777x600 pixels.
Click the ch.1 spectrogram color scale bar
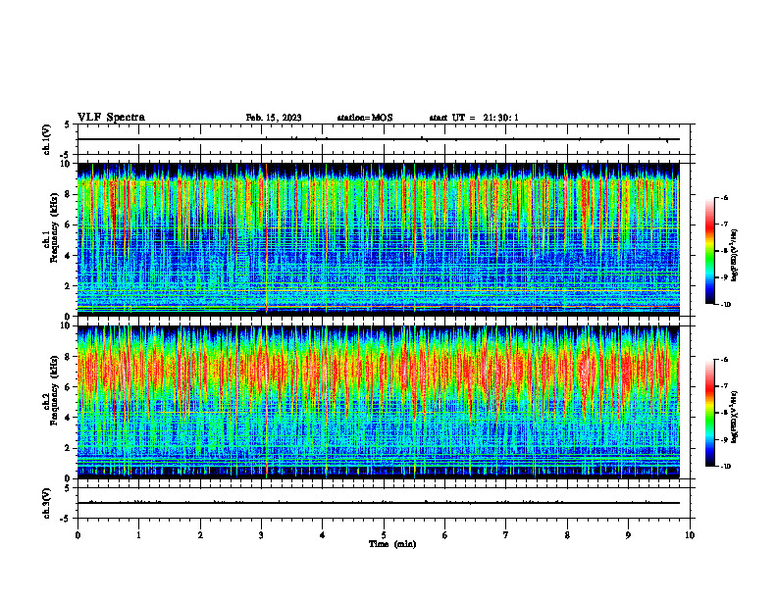710,251
